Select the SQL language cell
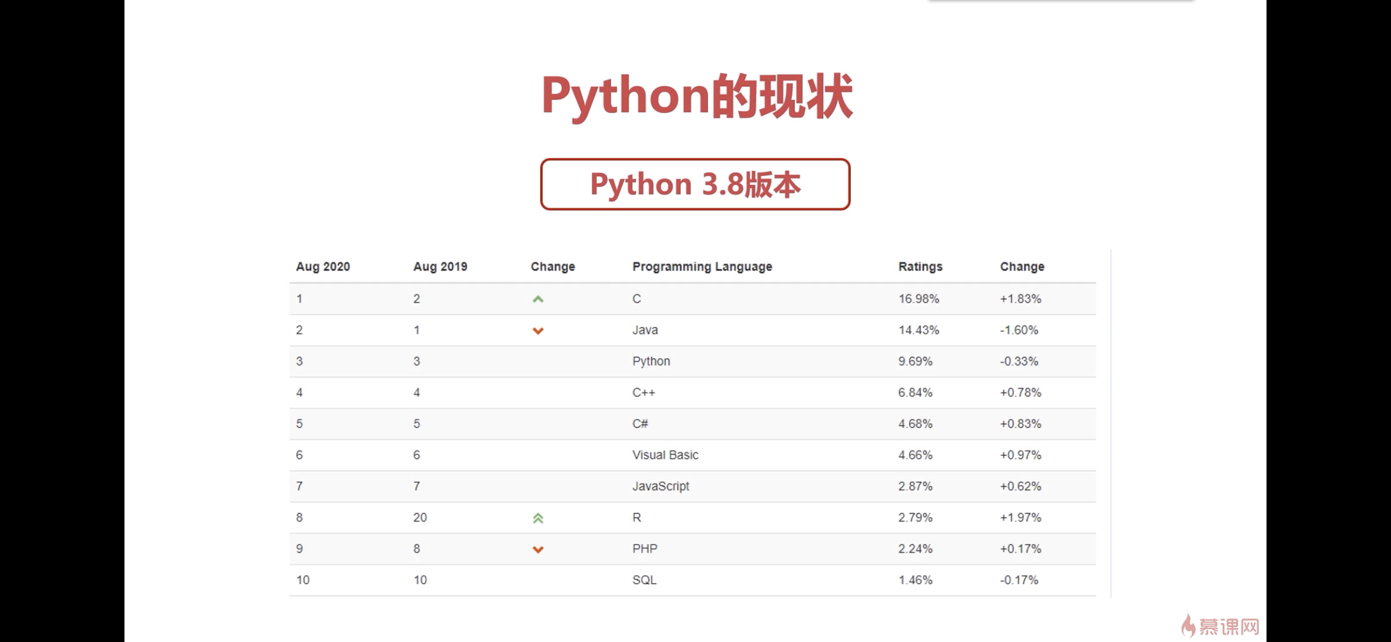This screenshot has height=642, width=1391. pyautogui.click(x=644, y=580)
